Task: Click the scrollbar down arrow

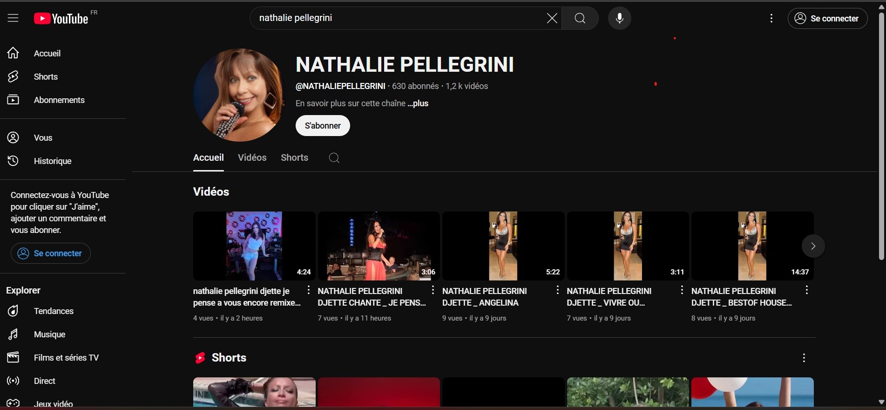Action: pyautogui.click(x=881, y=402)
